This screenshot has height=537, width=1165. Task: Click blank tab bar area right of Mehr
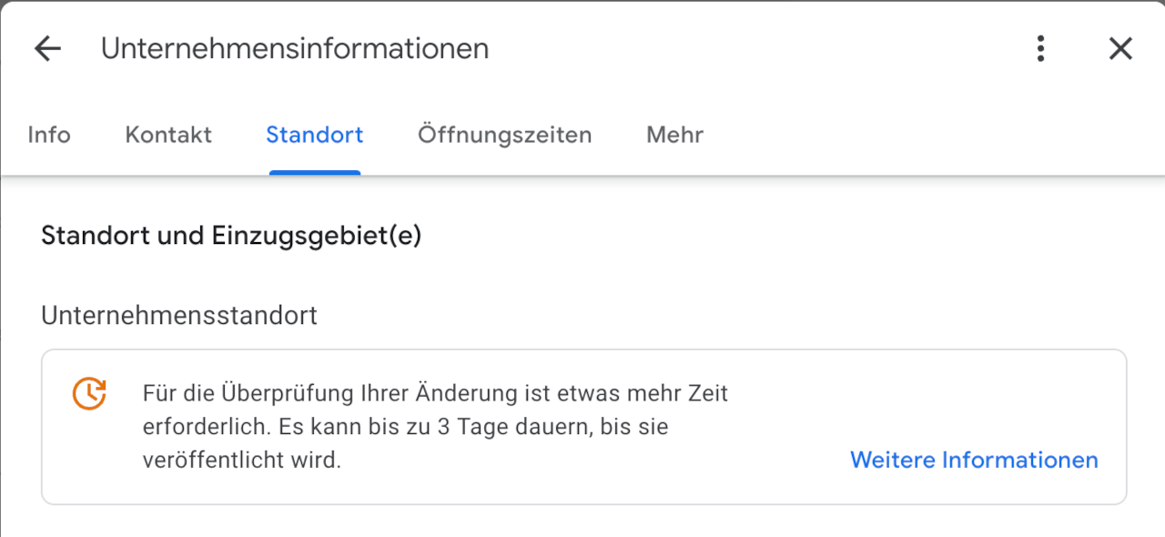click(x=910, y=135)
